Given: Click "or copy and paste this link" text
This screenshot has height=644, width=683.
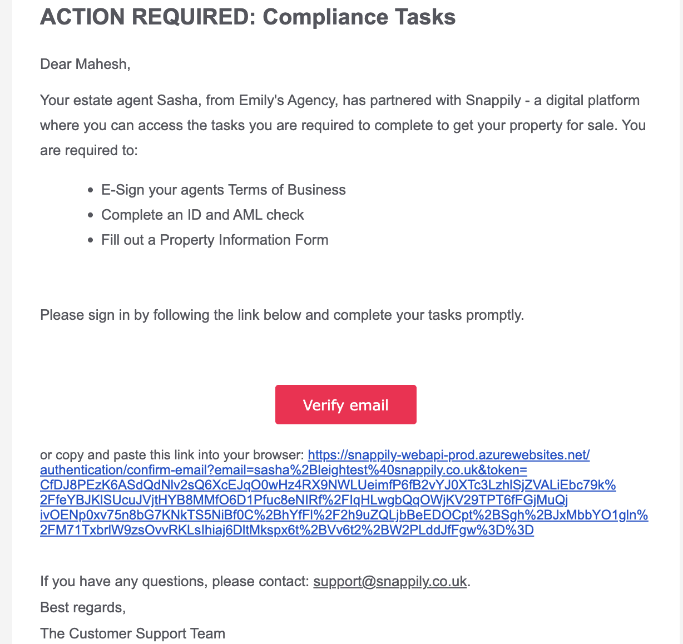Looking at the screenshot, I should point(172,455).
